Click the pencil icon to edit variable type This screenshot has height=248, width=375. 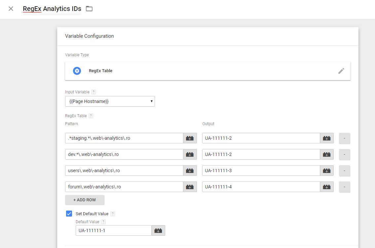coord(341,71)
